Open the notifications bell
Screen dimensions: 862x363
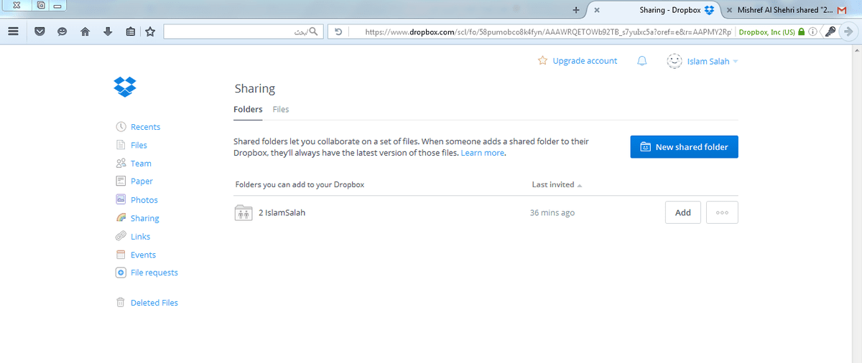click(x=642, y=61)
